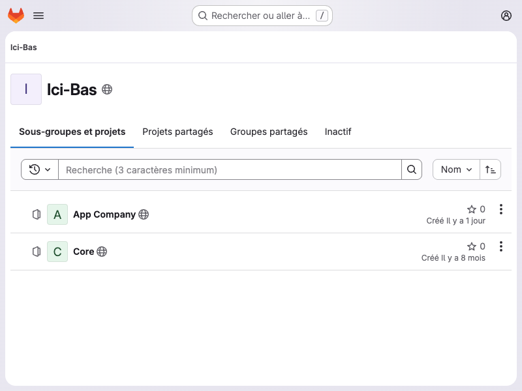Image resolution: width=522 pixels, height=391 pixels.
Task: Click the magnifier search submit button
Action: point(411,169)
